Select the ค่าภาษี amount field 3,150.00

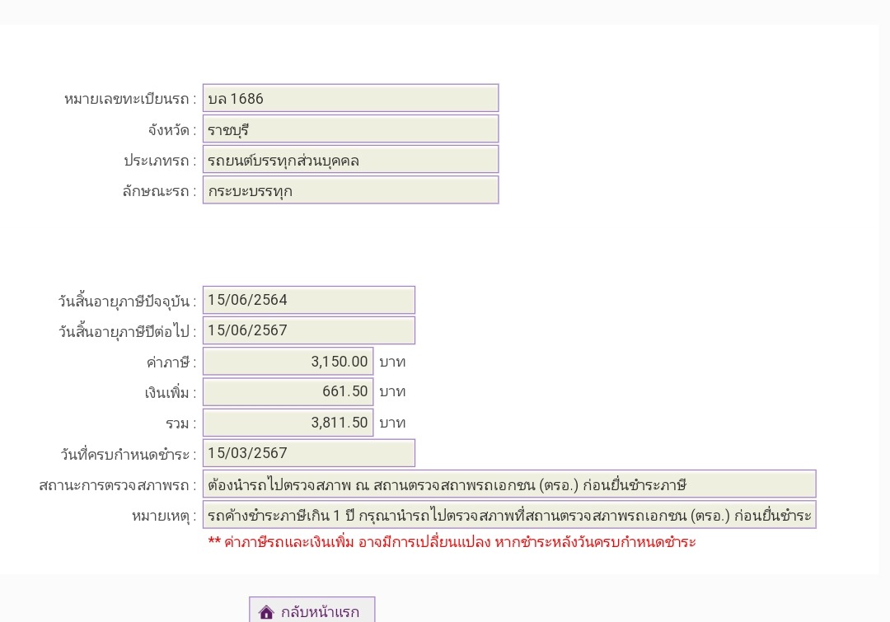288,361
